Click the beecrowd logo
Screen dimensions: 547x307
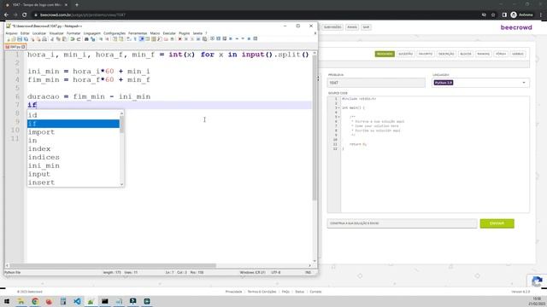(x=516, y=27)
